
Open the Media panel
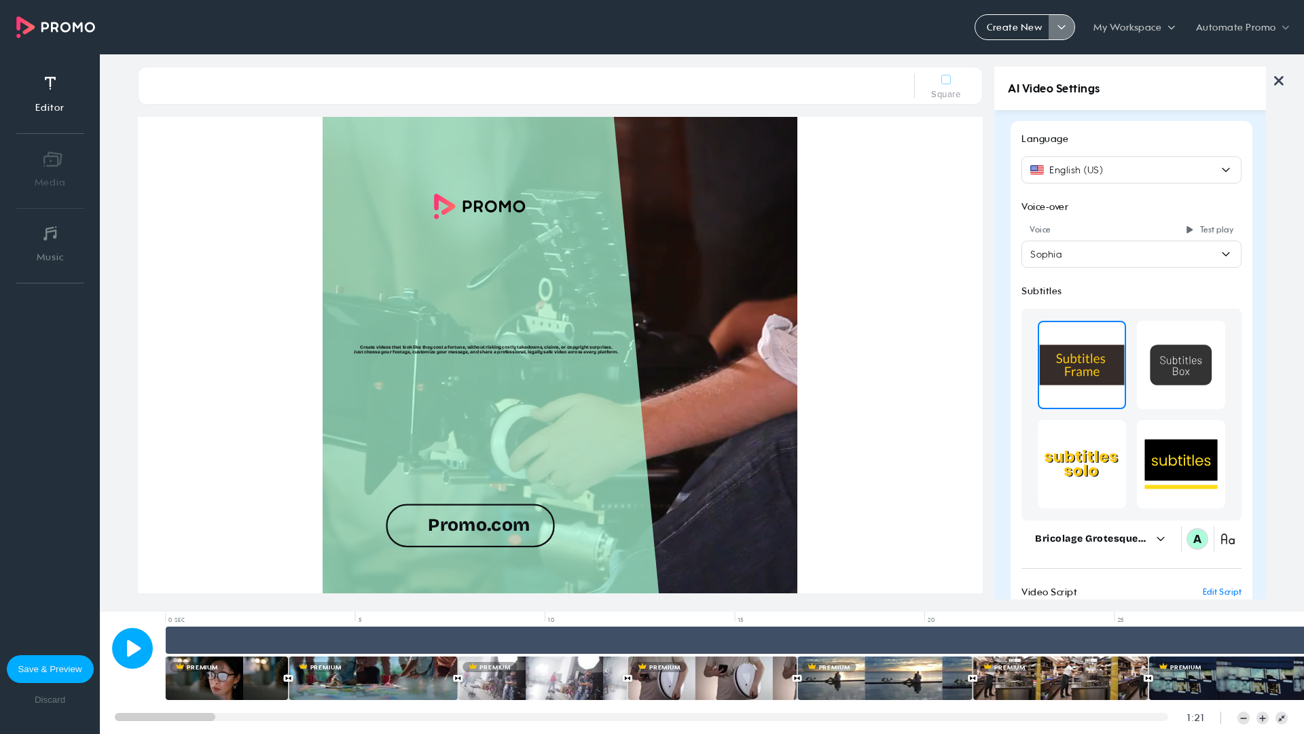coord(50,169)
